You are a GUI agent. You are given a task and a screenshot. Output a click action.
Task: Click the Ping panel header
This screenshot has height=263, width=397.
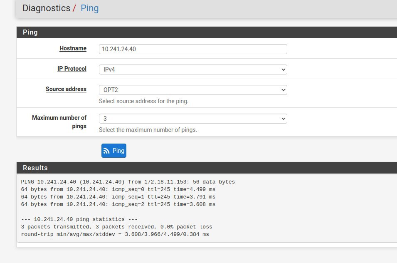click(x=207, y=32)
